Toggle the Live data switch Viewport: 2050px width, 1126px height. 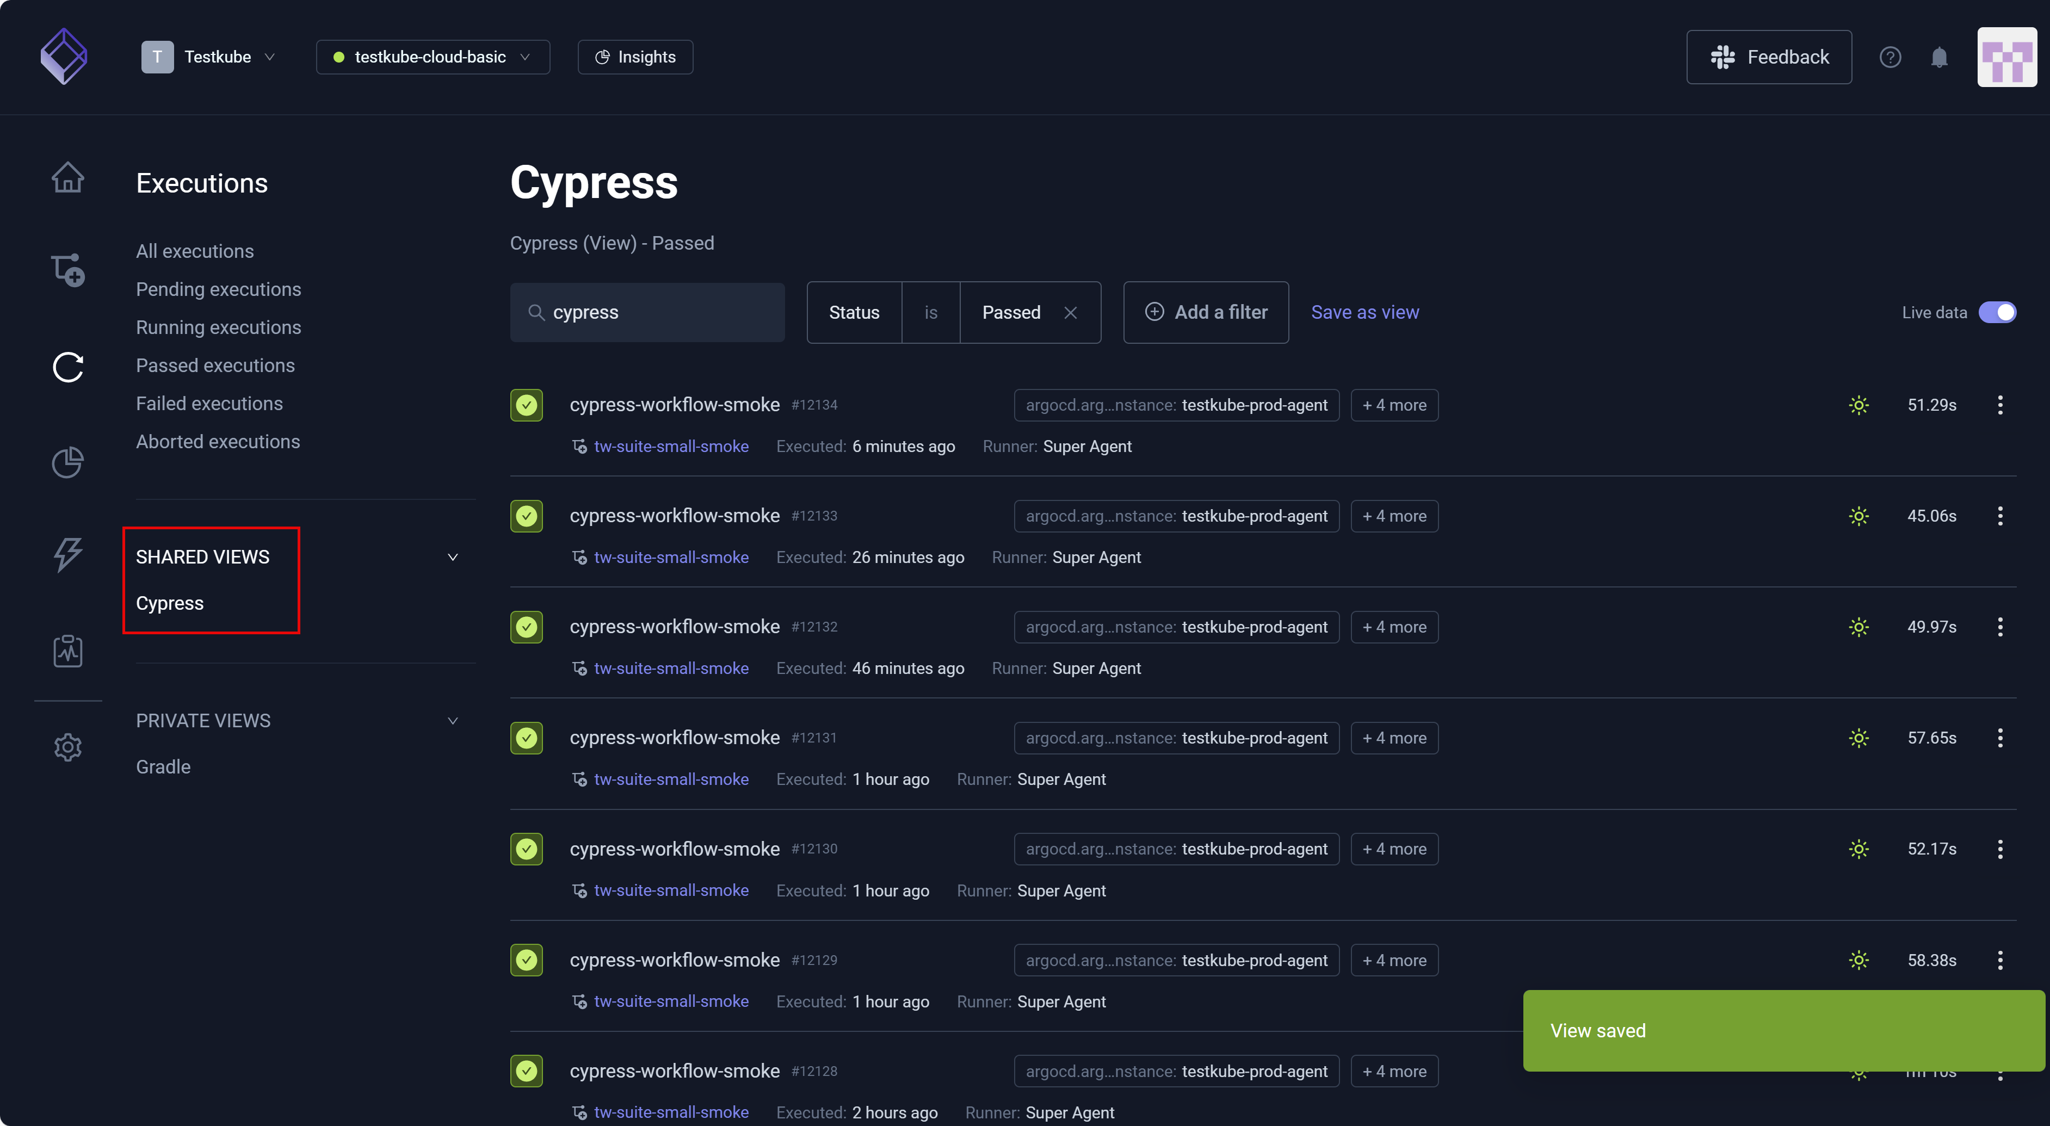tap(1997, 313)
